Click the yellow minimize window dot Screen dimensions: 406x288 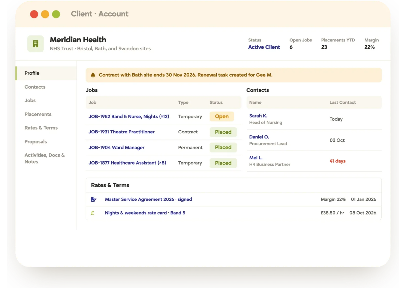pyautogui.click(x=45, y=14)
